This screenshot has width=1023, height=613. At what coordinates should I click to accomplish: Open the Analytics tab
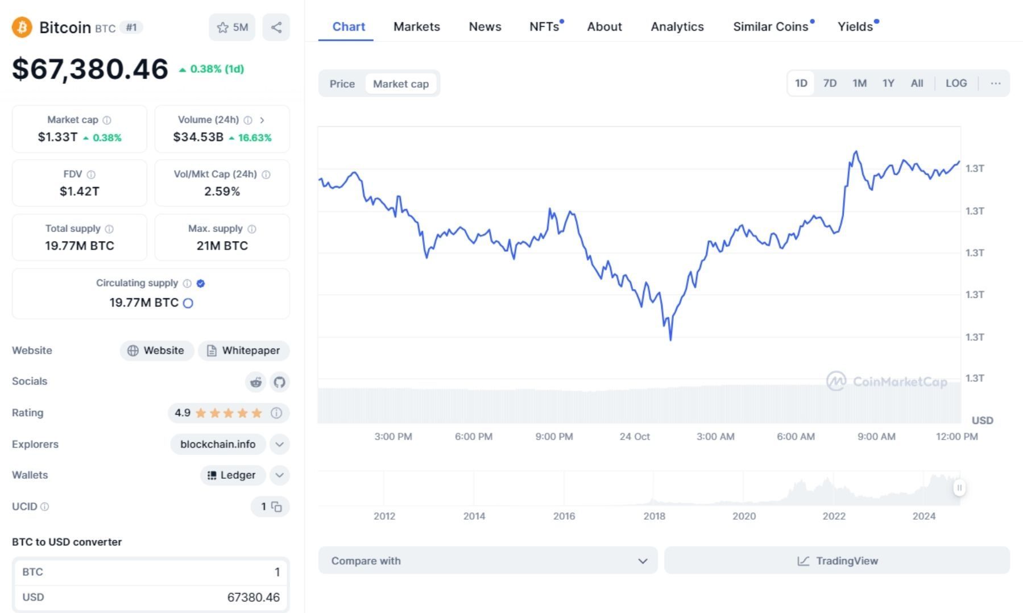coord(677,27)
